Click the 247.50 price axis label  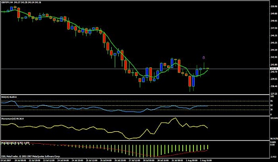click(x=274, y=28)
